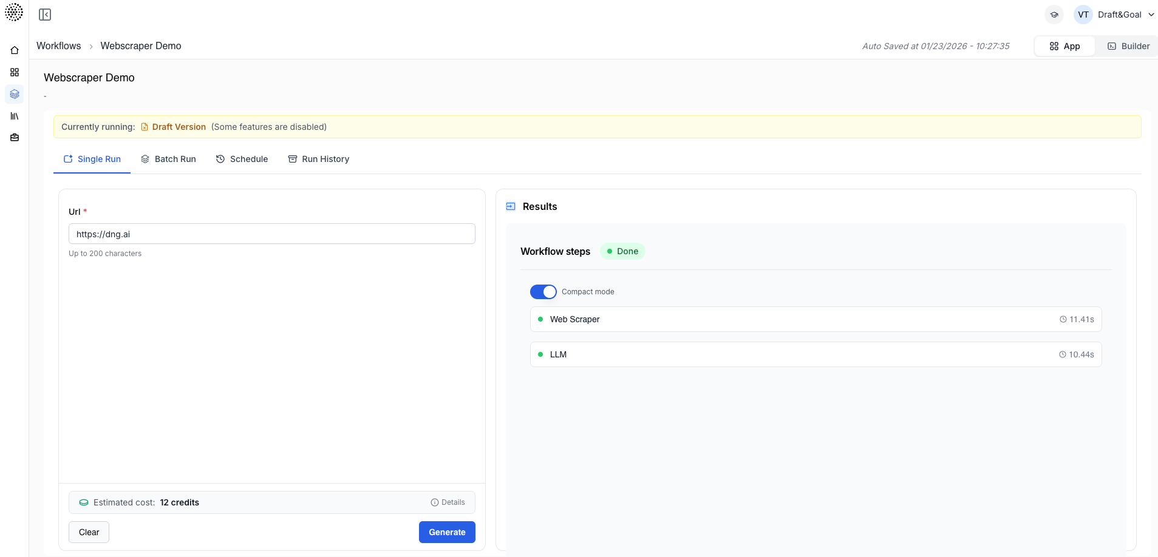Select the apps grid icon in sidebar
Screen dimensions: 1158x557
(14, 72)
